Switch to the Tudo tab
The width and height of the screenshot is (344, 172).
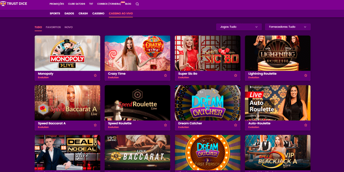(38, 27)
